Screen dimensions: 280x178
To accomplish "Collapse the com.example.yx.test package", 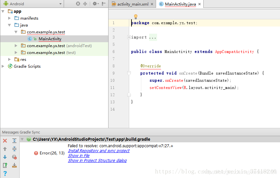I will 16,32.
